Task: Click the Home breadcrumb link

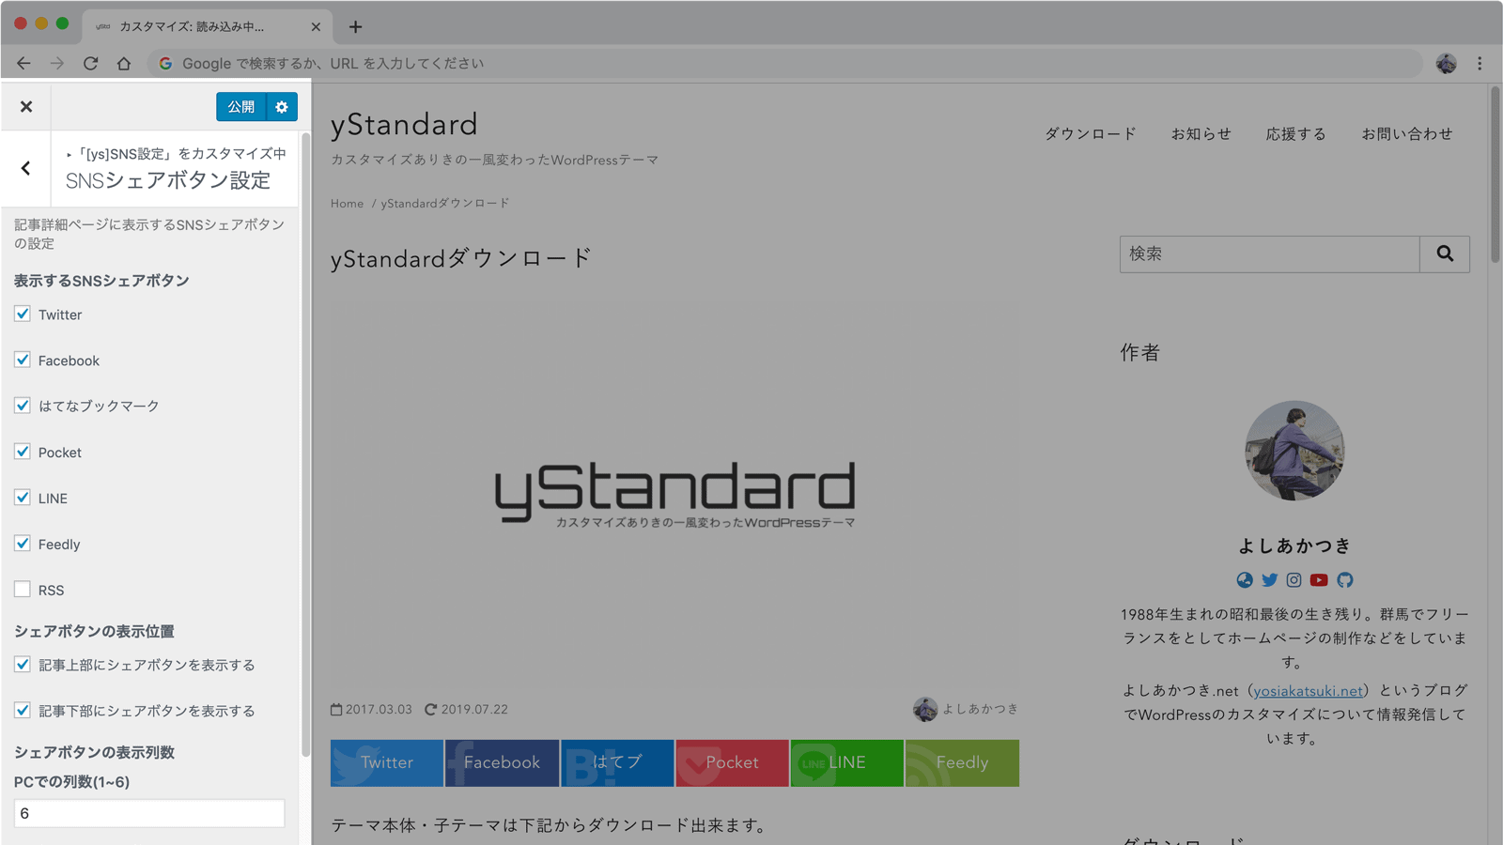Action: click(347, 204)
